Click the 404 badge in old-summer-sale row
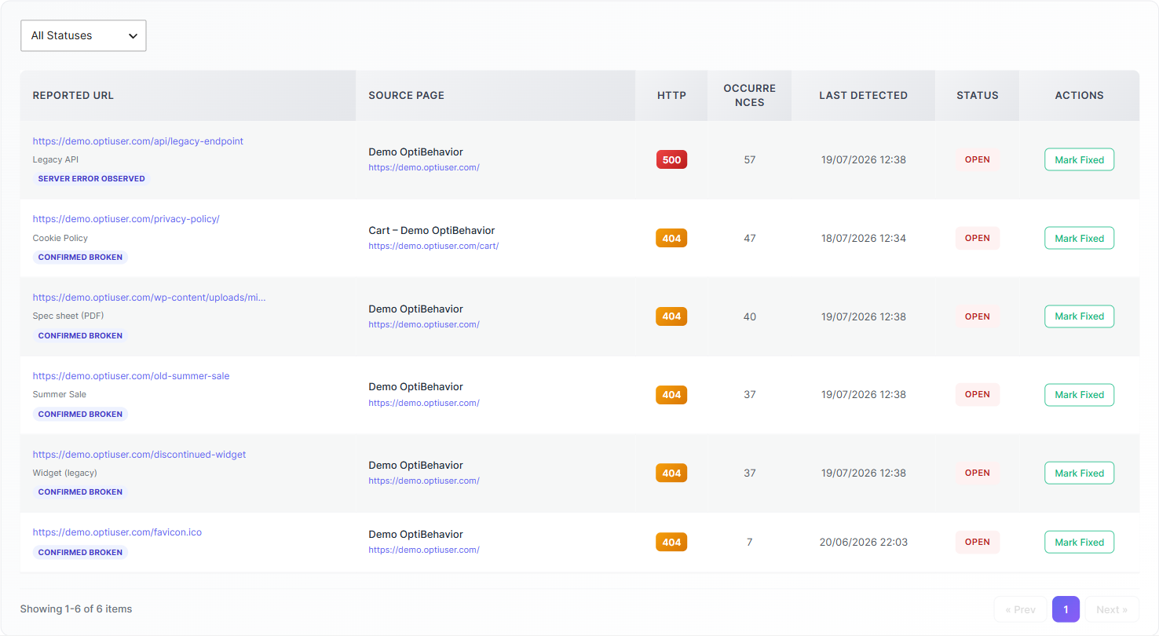Screen dimensions: 1159x636 coord(671,395)
